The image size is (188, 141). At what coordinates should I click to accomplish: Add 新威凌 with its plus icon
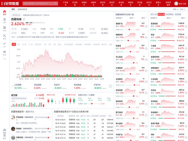[146, 49]
